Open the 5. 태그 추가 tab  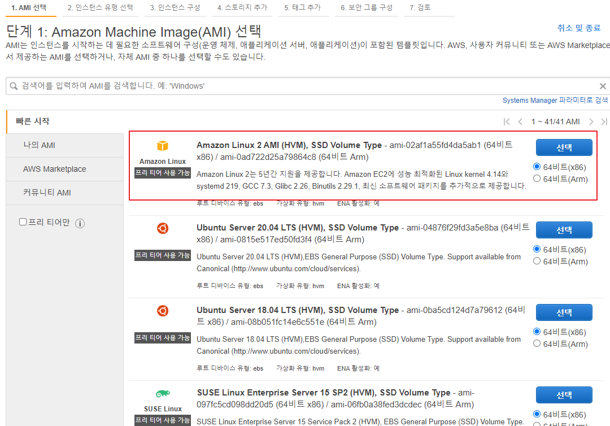(303, 8)
